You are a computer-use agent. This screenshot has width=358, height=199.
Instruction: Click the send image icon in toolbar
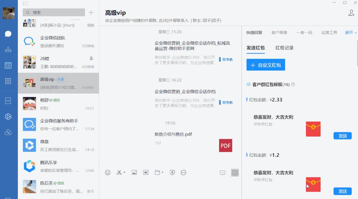pyautogui.click(x=134, y=172)
